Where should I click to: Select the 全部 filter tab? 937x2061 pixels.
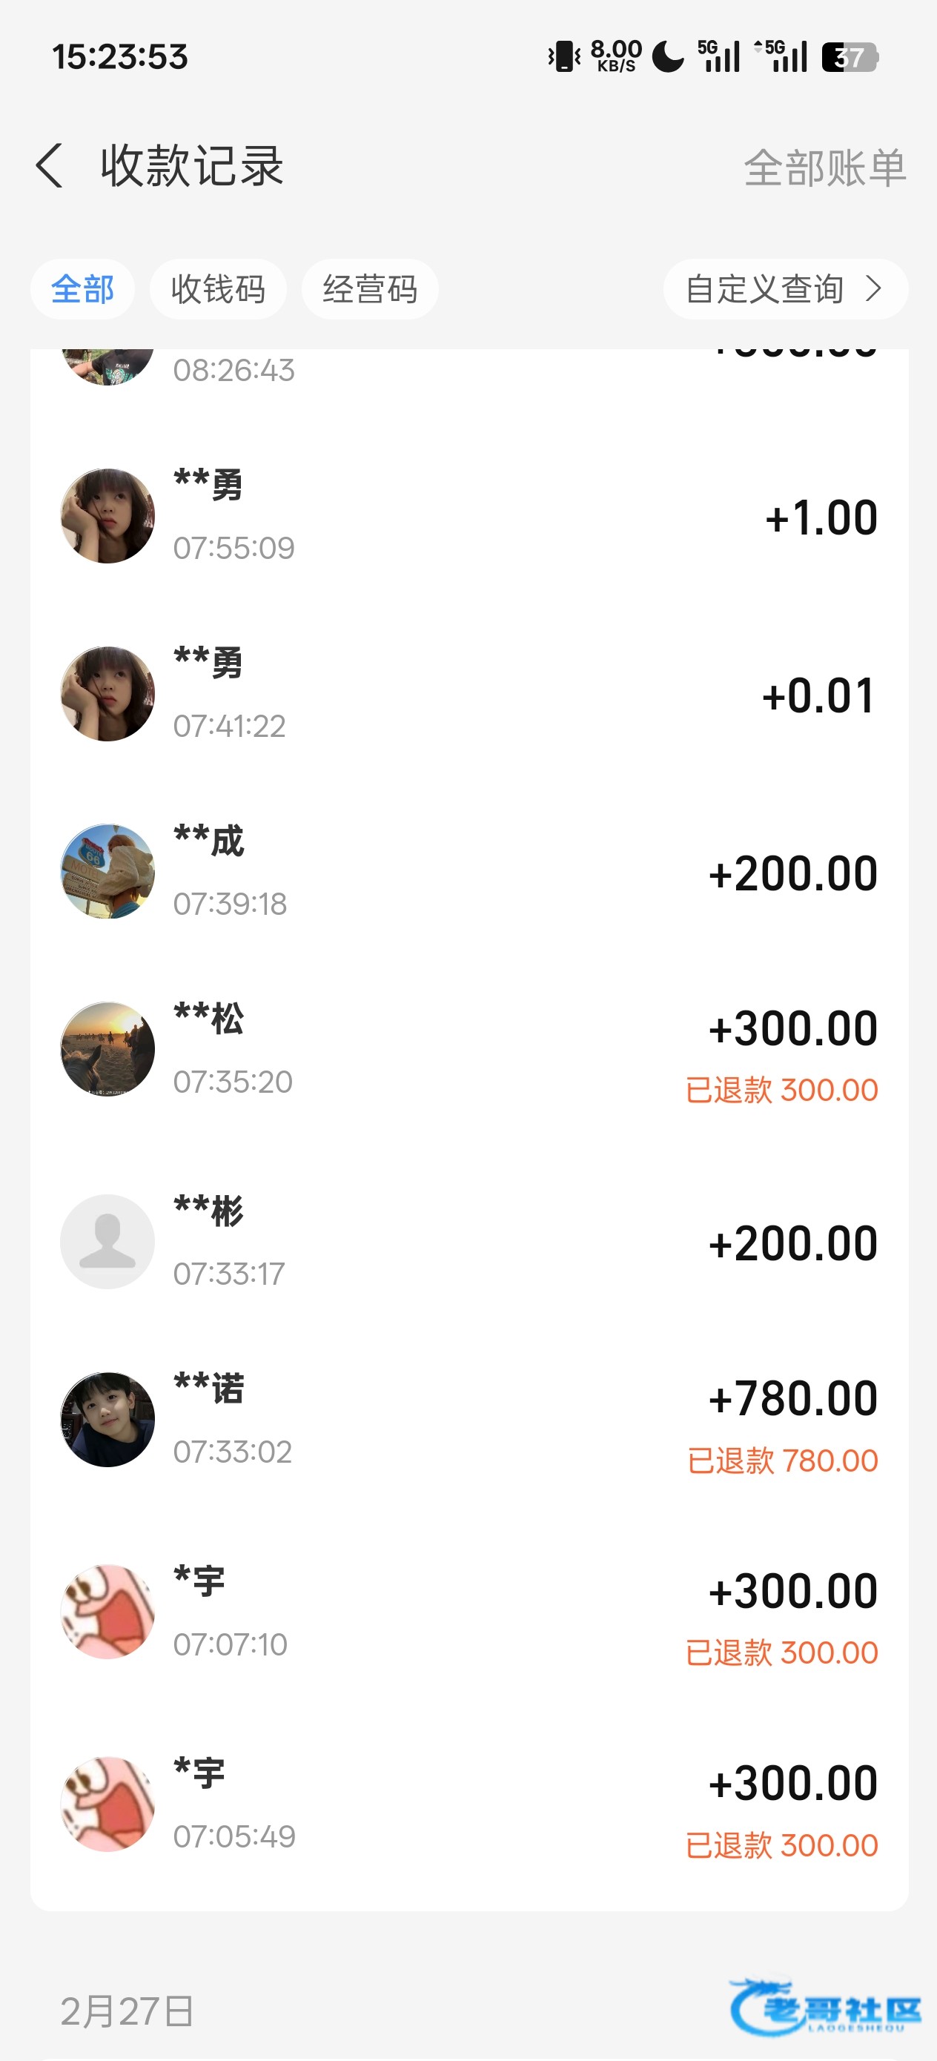(x=82, y=289)
